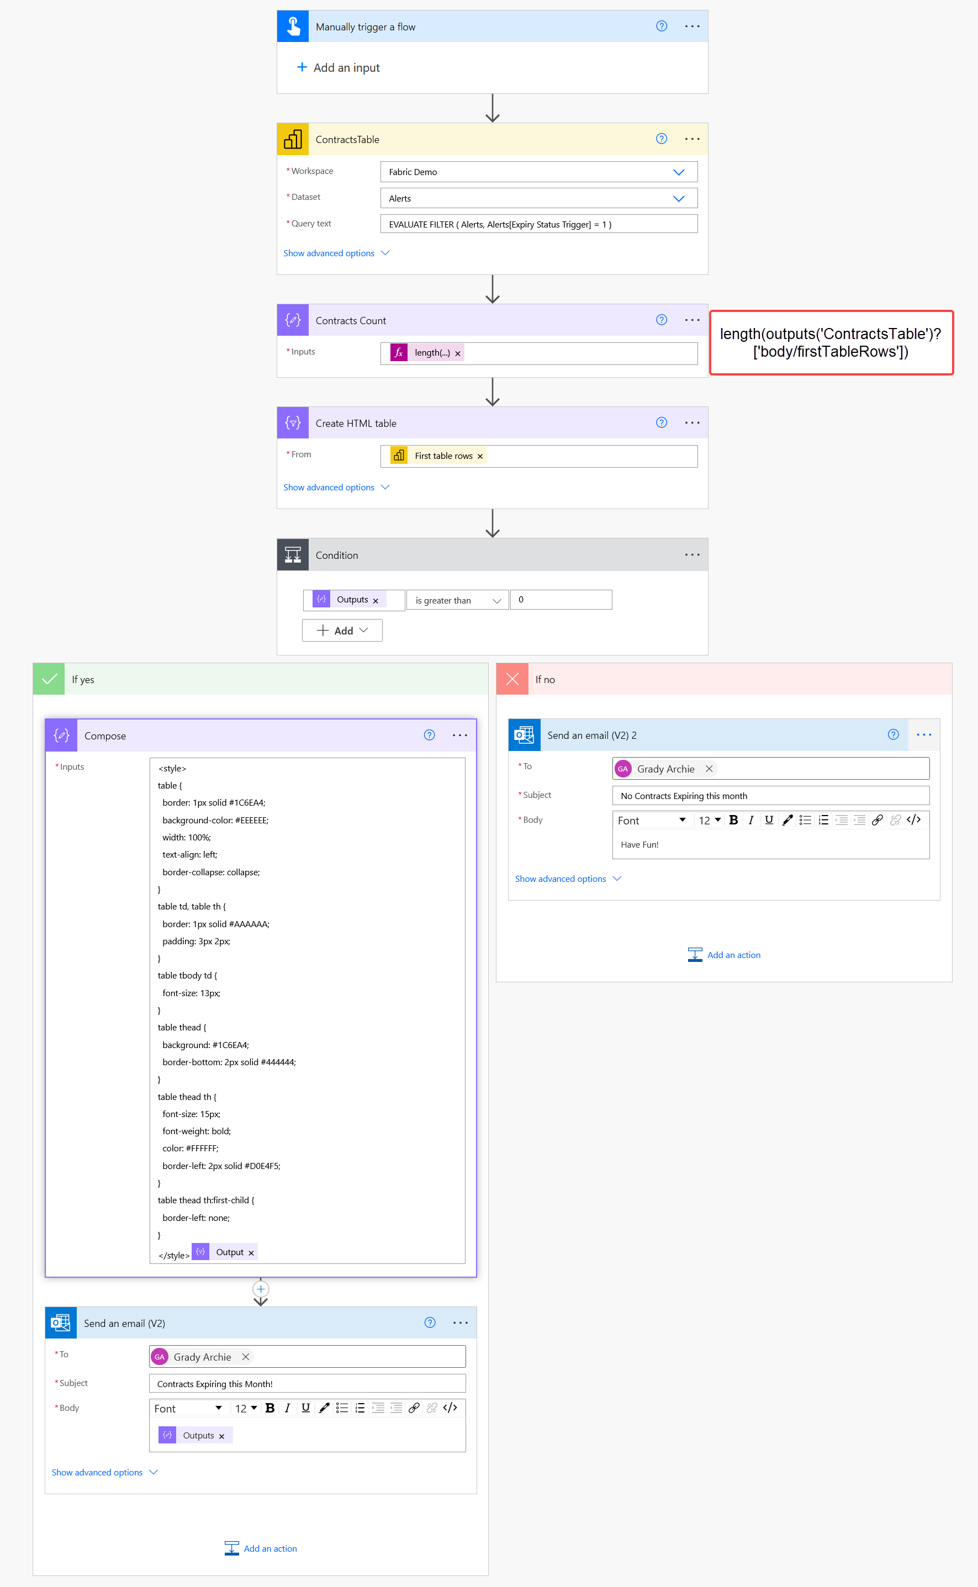
Task: Open help for Send an email (V2)
Action: tap(430, 1323)
